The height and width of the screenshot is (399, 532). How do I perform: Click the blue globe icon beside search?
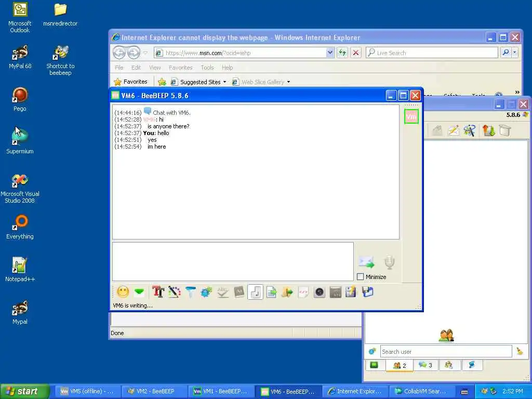tap(372, 352)
